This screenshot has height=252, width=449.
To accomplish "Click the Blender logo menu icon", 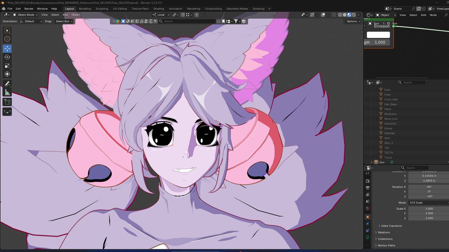I will click(x=3, y=9).
